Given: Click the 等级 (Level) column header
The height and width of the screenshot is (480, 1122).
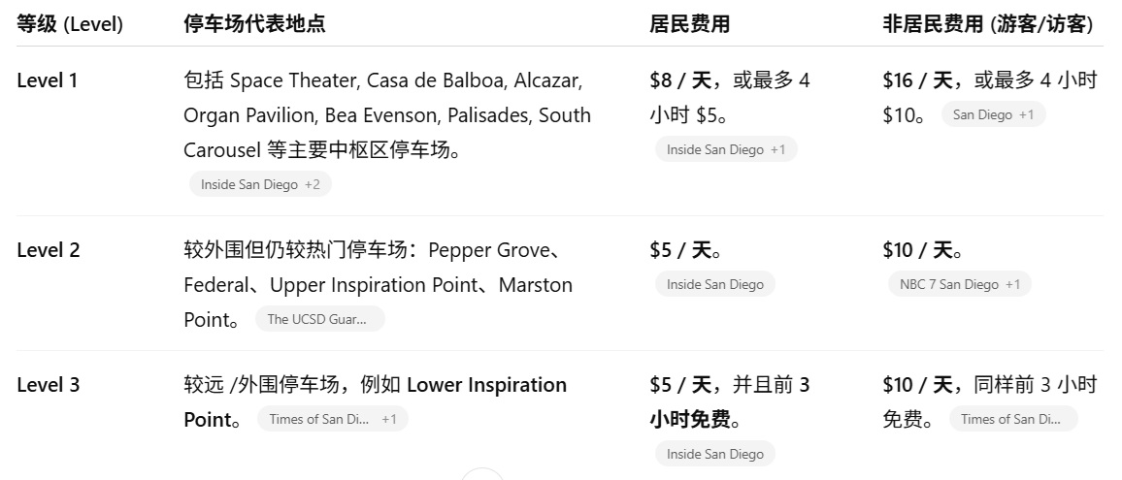Looking at the screenshot, I should click(70, 24).
